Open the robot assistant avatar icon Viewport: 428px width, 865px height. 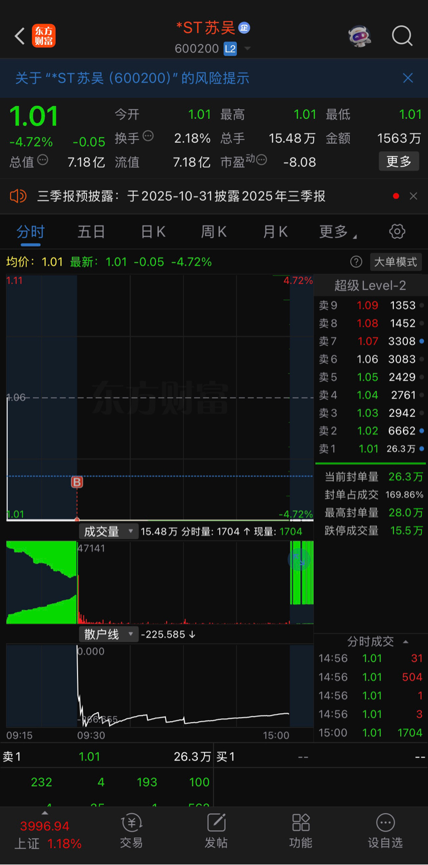coord(360,36)
